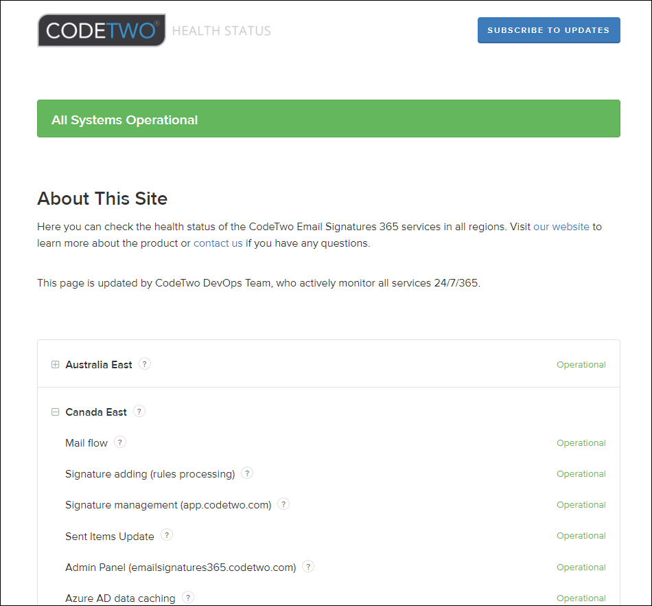652x606 pixels.
Task: Click 'Signature management (app.codetwo.com)' label
Action: (x=168, y=505)
